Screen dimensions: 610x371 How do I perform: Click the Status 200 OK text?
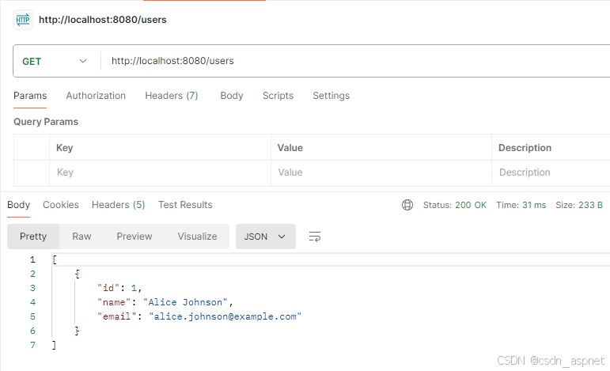(x=455, y=205)
